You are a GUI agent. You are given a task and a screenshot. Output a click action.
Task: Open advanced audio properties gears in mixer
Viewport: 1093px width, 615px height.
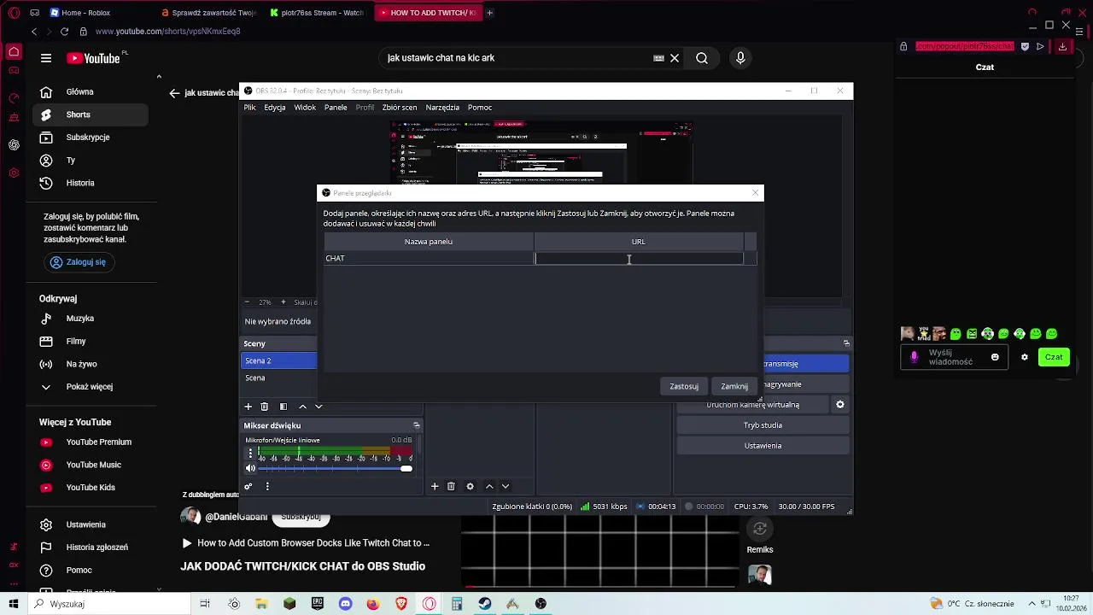(x=248, y=486)
